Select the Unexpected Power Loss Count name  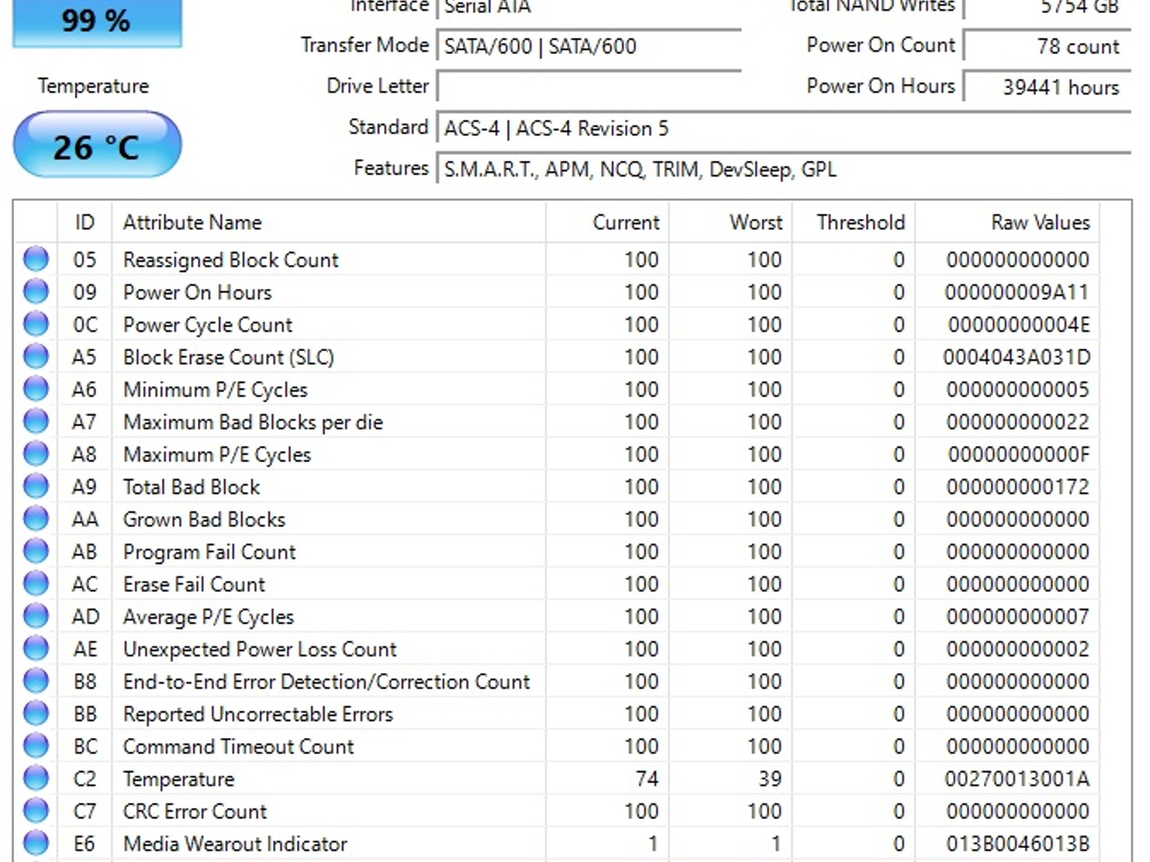tap(260, 649)
